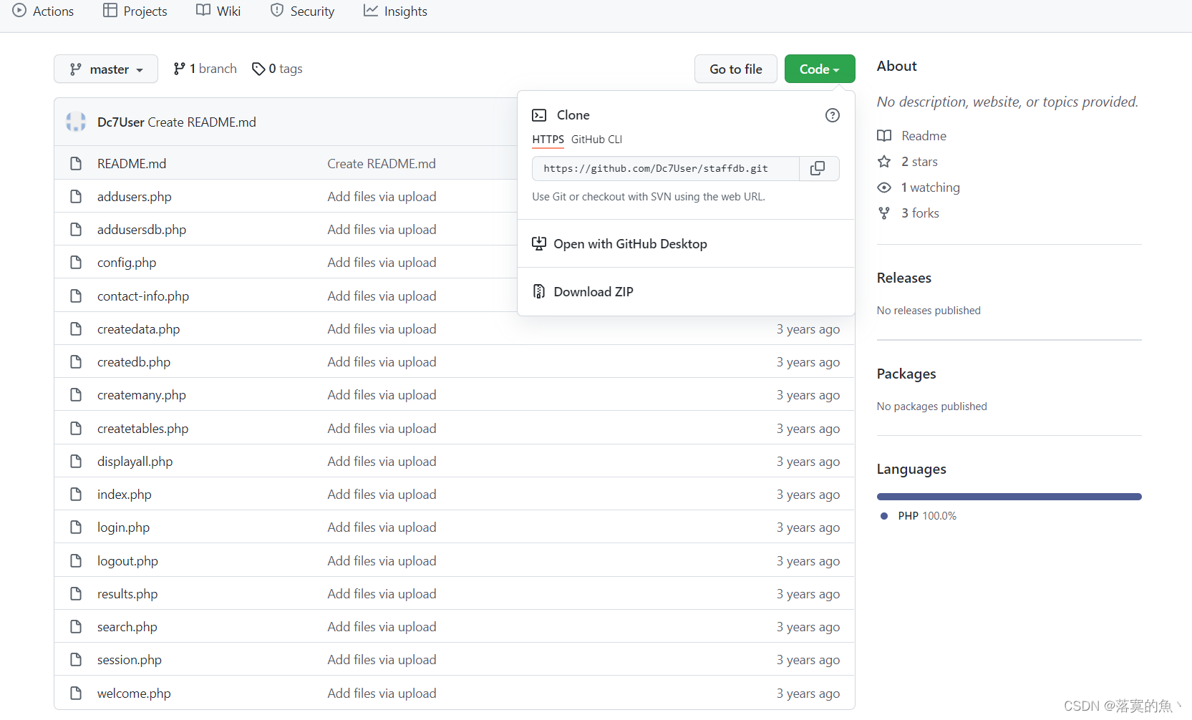Click the file icon beside login.php
This screenshot has width=1192, height=720.
click(76, 527)
